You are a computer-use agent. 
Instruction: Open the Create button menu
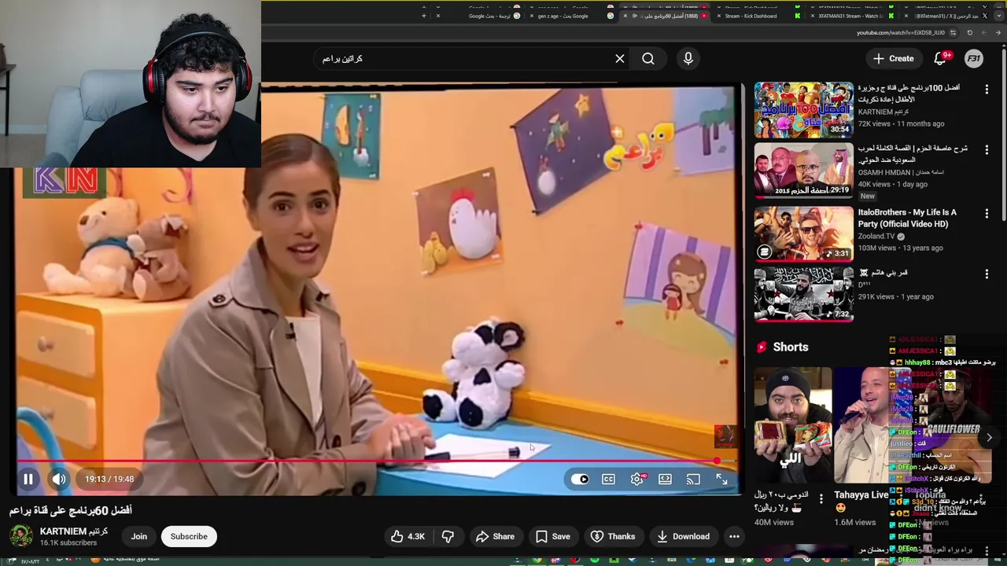point(893,58)
